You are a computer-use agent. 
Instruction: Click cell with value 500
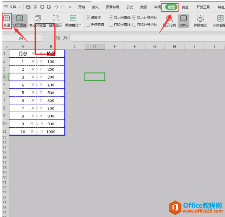(x=51, y=93)
